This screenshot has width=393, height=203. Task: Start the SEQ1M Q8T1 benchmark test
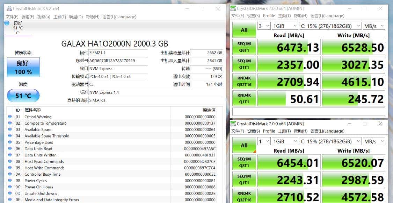(244, 47)
